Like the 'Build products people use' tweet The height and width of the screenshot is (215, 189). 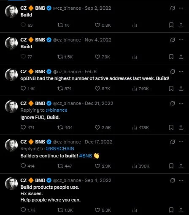[97, 210]
